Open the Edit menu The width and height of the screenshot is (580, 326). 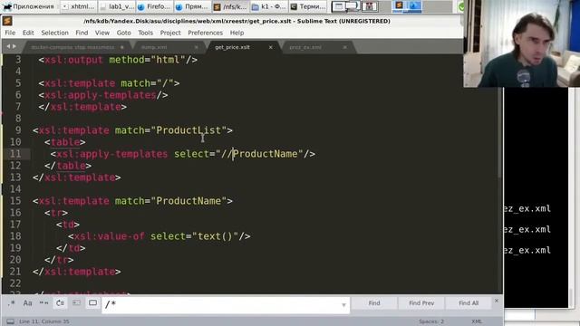pos(28,33)
